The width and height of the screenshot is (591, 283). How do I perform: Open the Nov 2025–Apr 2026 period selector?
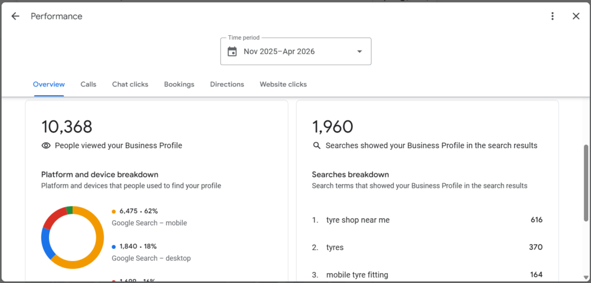(296, 51)
